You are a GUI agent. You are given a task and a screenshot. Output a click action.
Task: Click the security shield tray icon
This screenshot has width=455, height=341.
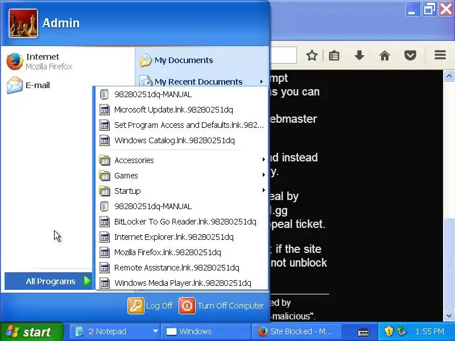389,331
